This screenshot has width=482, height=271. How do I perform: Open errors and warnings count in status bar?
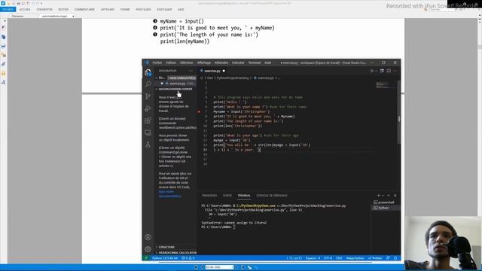[x=188, y=258]
